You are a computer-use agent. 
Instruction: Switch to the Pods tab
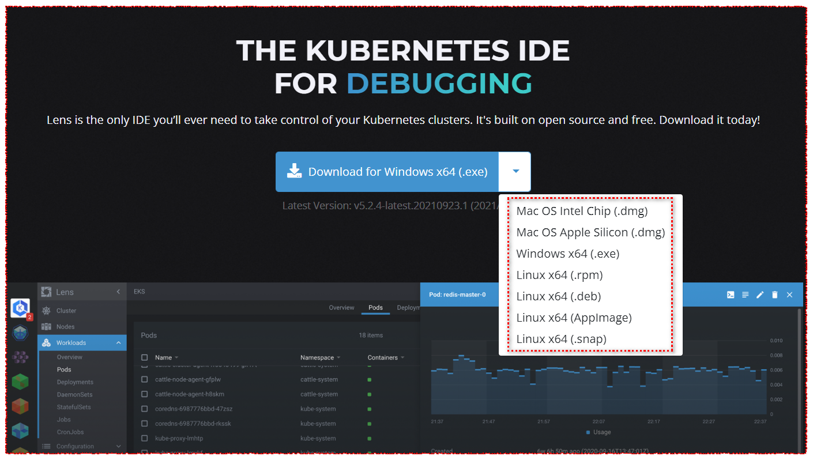(375, 307)
